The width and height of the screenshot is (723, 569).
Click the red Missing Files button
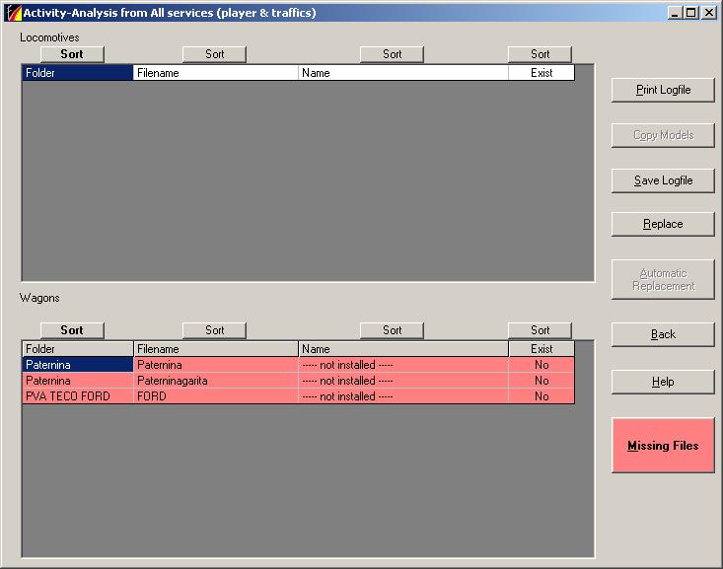tap(663, 446)
